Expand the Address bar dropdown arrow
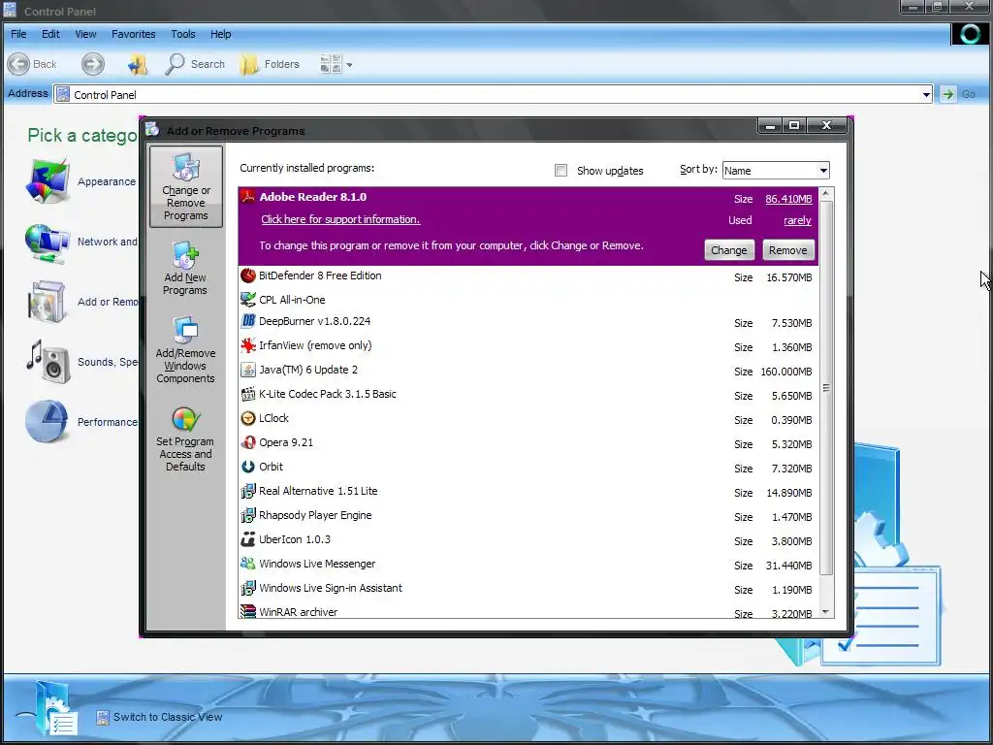Image resolution: width=993 pixels, height=745 pixels. tap(926, 95)
